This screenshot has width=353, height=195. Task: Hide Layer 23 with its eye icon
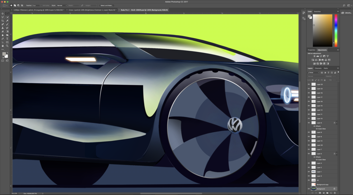coord(309,85)
